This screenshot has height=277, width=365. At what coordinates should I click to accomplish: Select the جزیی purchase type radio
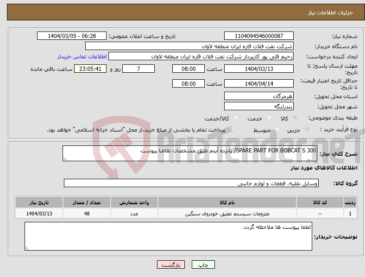click(307, 129)
